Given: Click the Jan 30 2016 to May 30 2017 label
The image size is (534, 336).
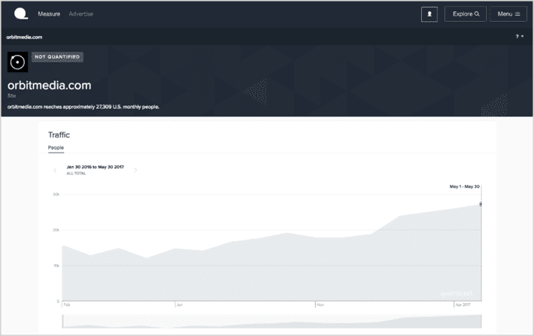Looking at the screenshot, I should tap(96, 167).
